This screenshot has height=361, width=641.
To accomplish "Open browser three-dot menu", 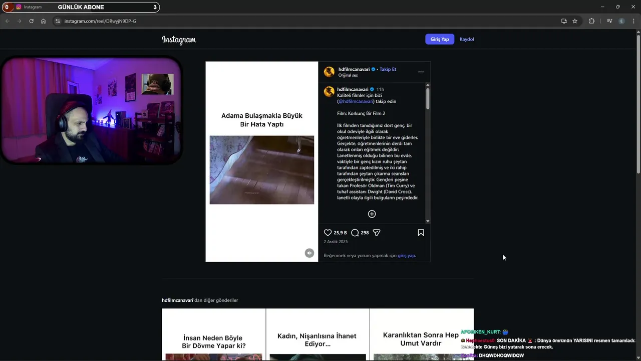I will pyautogui.click(x=634, y=21).
